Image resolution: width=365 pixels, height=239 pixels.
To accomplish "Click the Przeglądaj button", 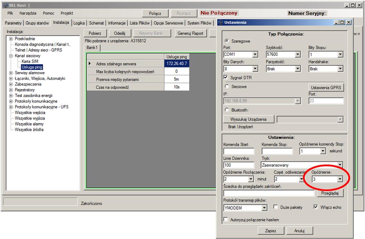I will click(330, 193).
